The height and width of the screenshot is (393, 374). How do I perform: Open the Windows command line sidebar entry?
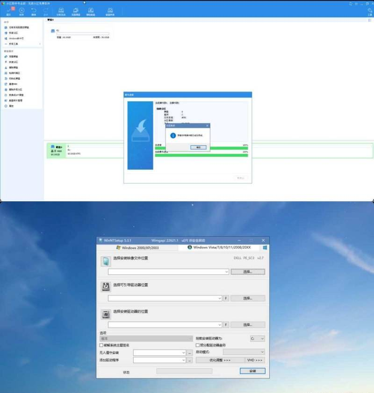[14, 38]
